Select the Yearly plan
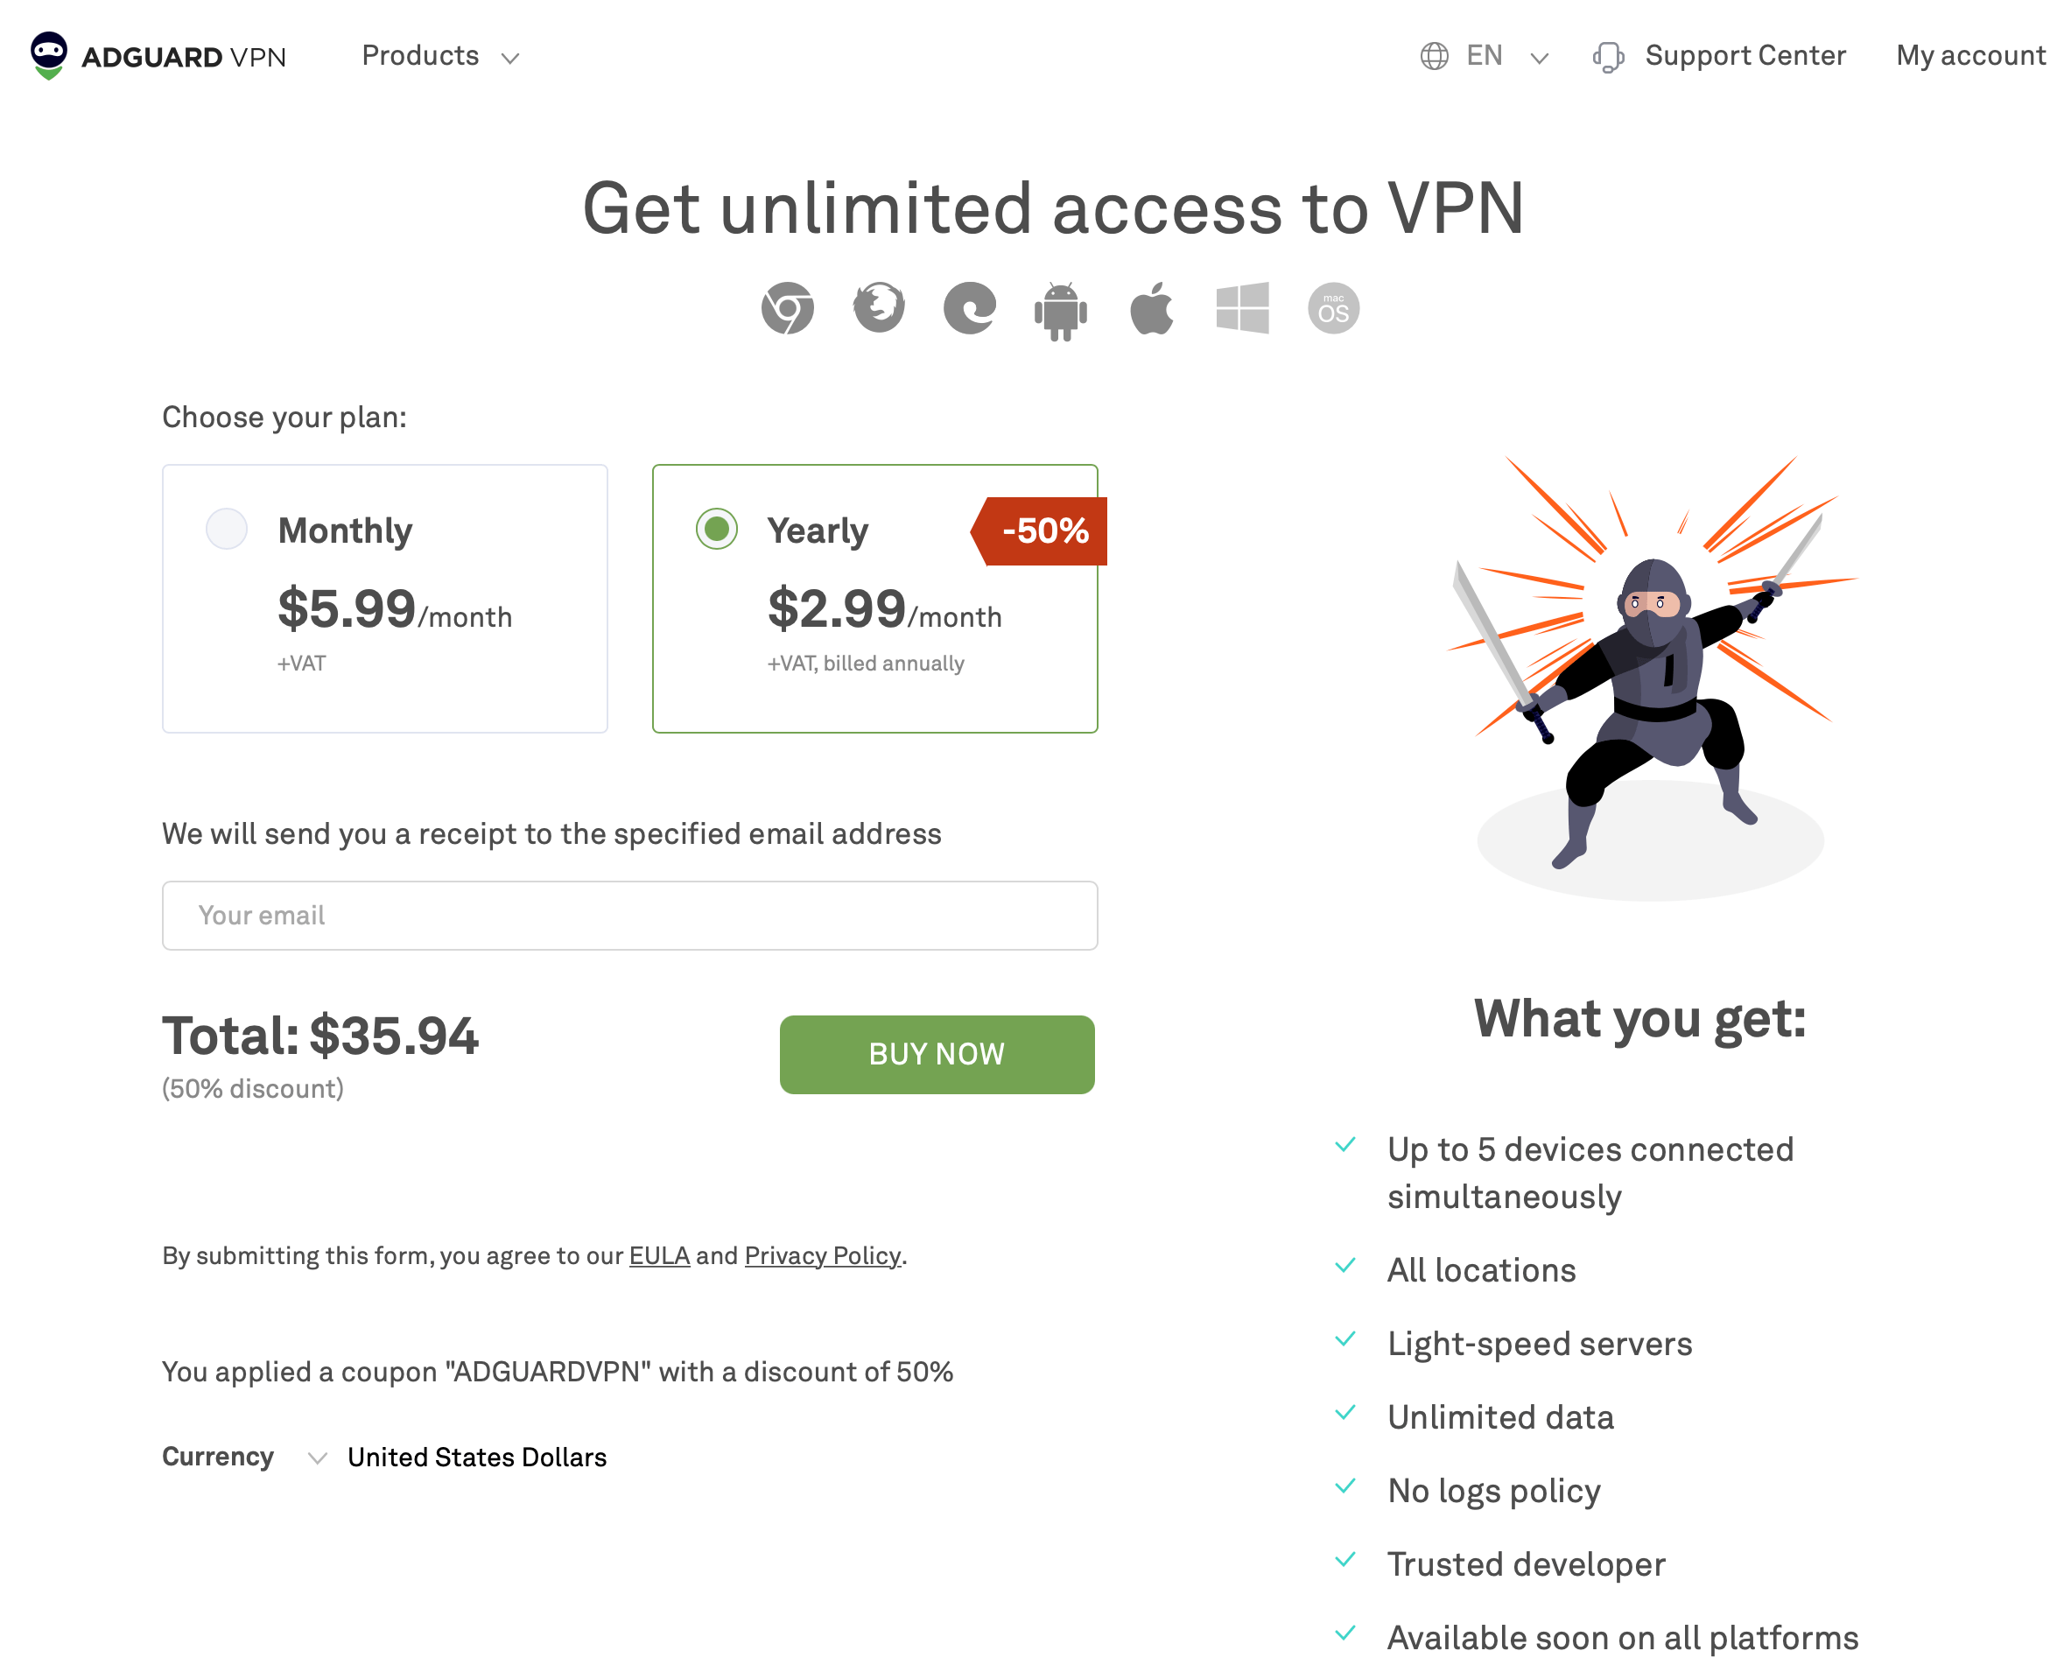Screen dimensions: 2064x1679 pyautogui.click(x=874, y=598)
